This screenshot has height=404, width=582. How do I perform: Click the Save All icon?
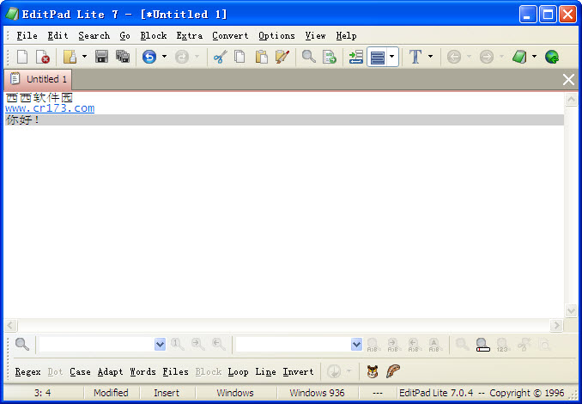click(122, 57)
